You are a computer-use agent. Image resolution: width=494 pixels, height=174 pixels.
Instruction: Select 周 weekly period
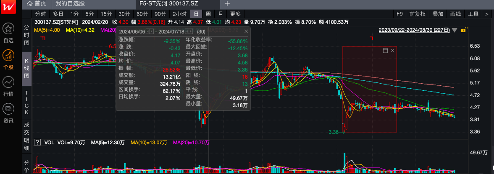(208, 14)
